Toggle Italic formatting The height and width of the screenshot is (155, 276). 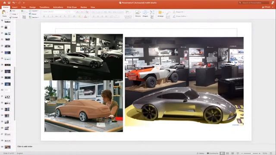48,16
